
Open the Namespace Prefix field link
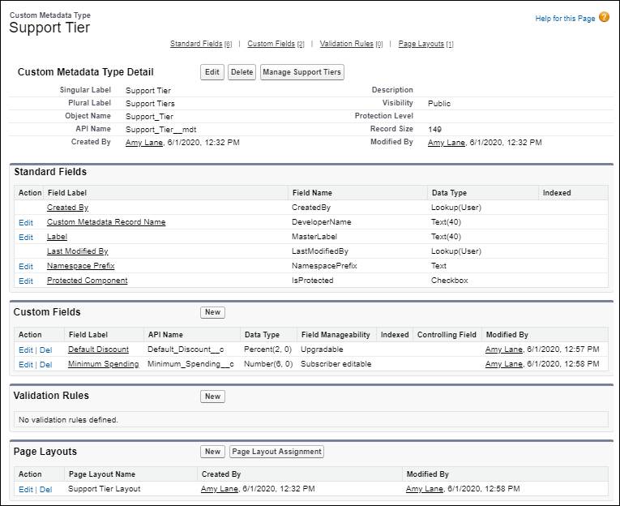point(81,266)
